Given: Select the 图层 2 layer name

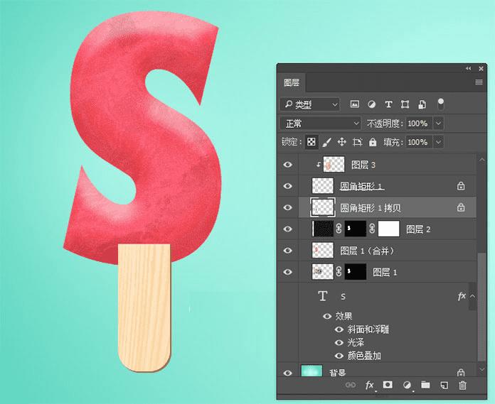Looking at the screenshot, I should pyautogui.click(x=418, y=229).
